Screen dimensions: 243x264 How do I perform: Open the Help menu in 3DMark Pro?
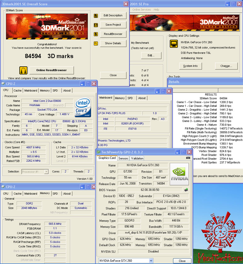pyautogui.click(x=156, y=10)
